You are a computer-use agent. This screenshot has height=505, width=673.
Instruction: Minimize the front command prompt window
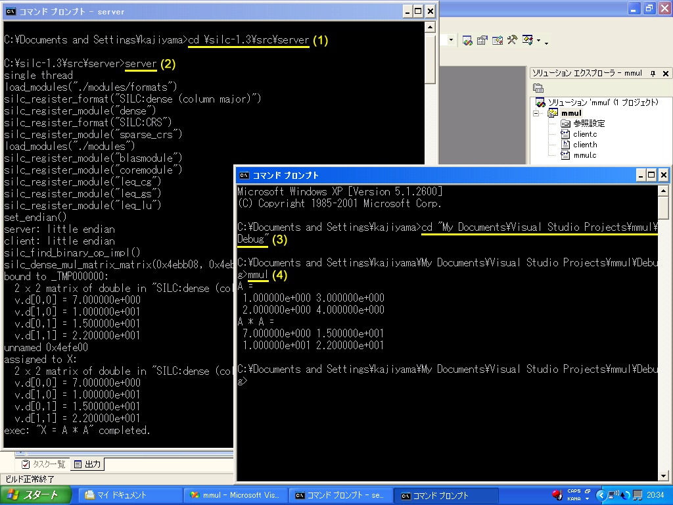640,175
